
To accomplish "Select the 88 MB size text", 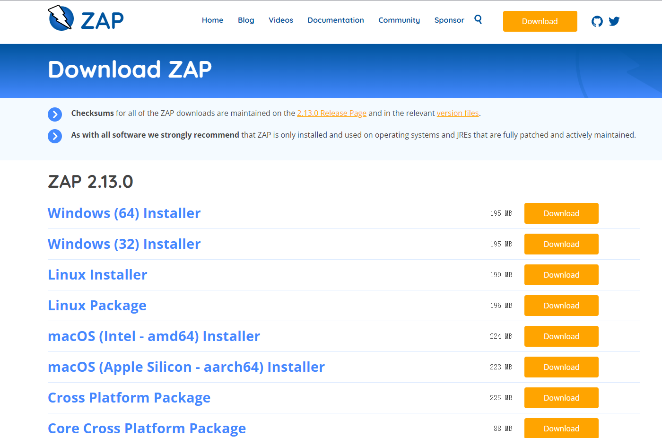I will (503, 429).
